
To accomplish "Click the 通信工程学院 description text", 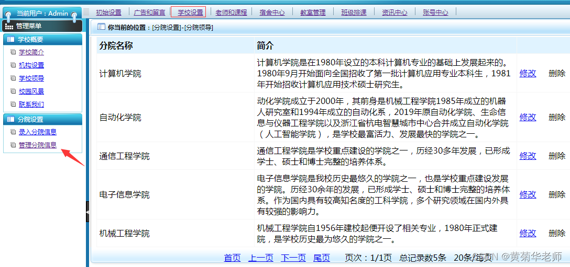I will pyautogui.click(x=383, y=156).
